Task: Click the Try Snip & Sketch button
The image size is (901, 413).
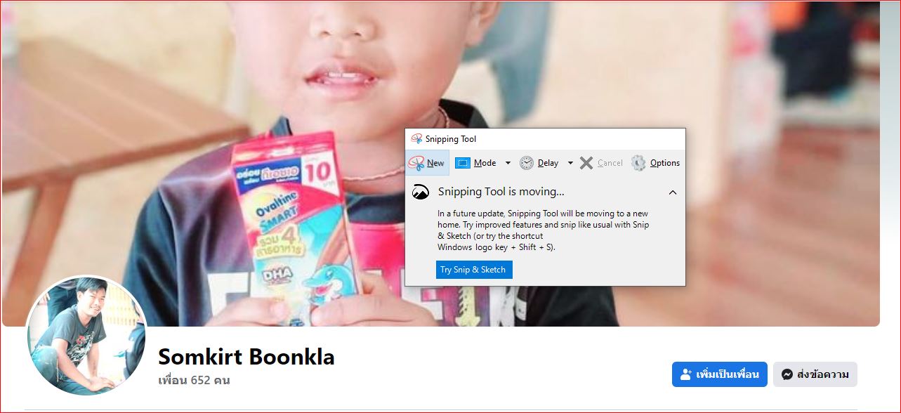Action: coord(474,270)
